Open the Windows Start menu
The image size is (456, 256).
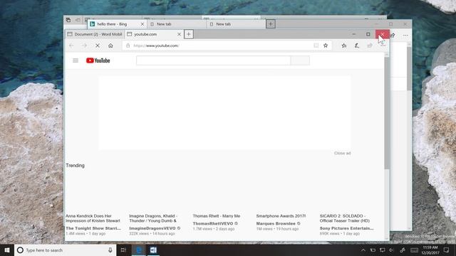(x=7, y=250)
